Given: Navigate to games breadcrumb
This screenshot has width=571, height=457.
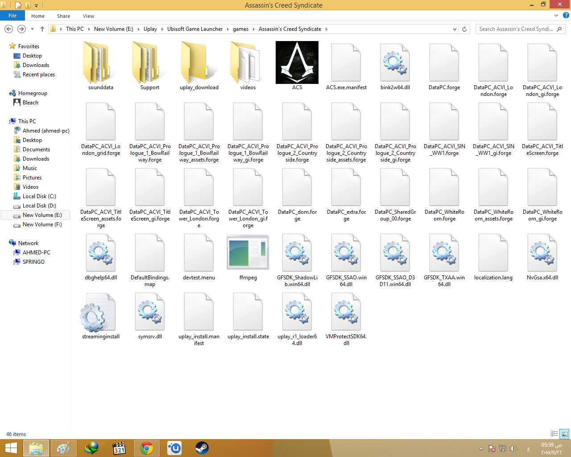Looking at the screenshot, I should (x=240, y=29).
